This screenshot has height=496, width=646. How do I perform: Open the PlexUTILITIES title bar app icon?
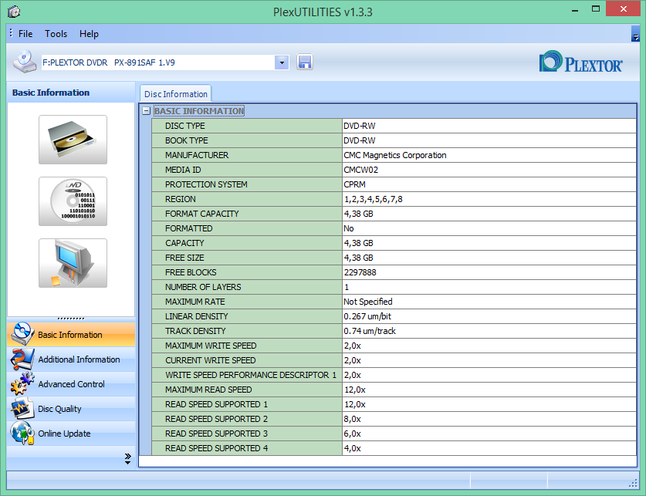[x=14, y=12]
